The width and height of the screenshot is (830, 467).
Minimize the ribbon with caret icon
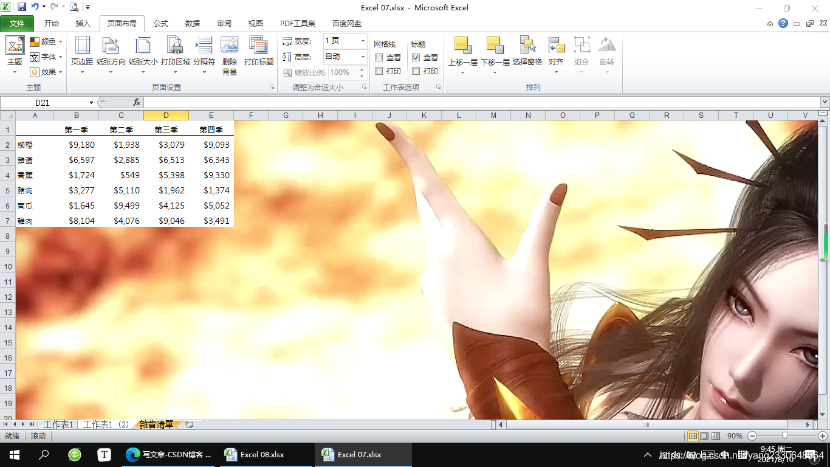coord(770,24)
